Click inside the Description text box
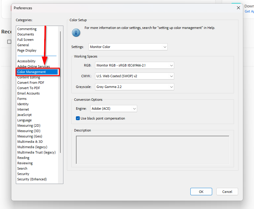 click(152, 150)
